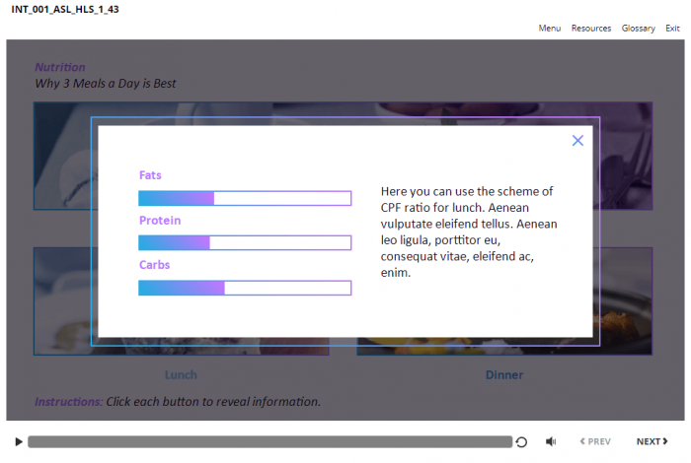Click the Protein ratio bar

point(245,243)
